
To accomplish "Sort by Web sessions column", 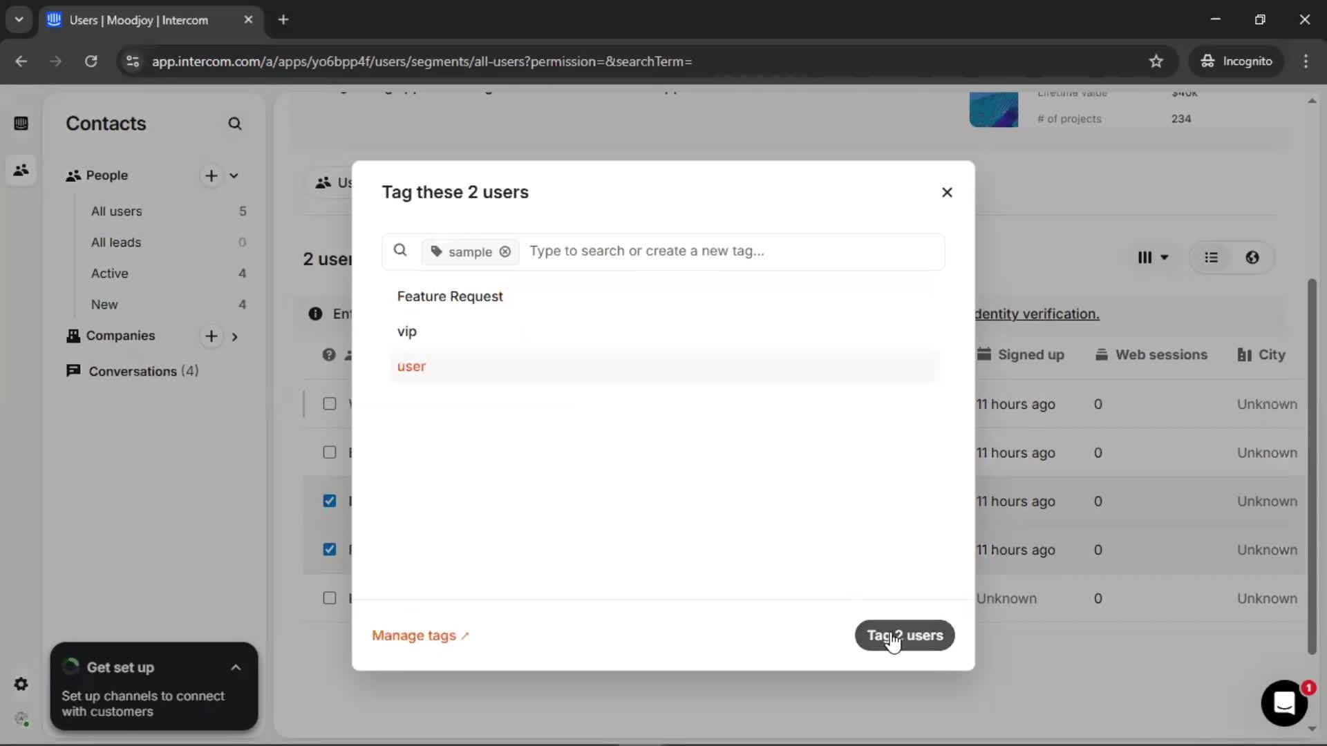I will [x=1151, y=355].
